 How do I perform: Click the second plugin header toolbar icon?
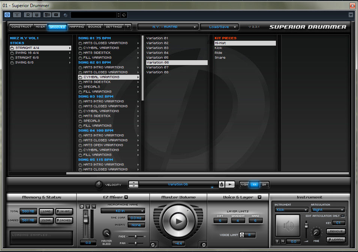coord(17,15)
